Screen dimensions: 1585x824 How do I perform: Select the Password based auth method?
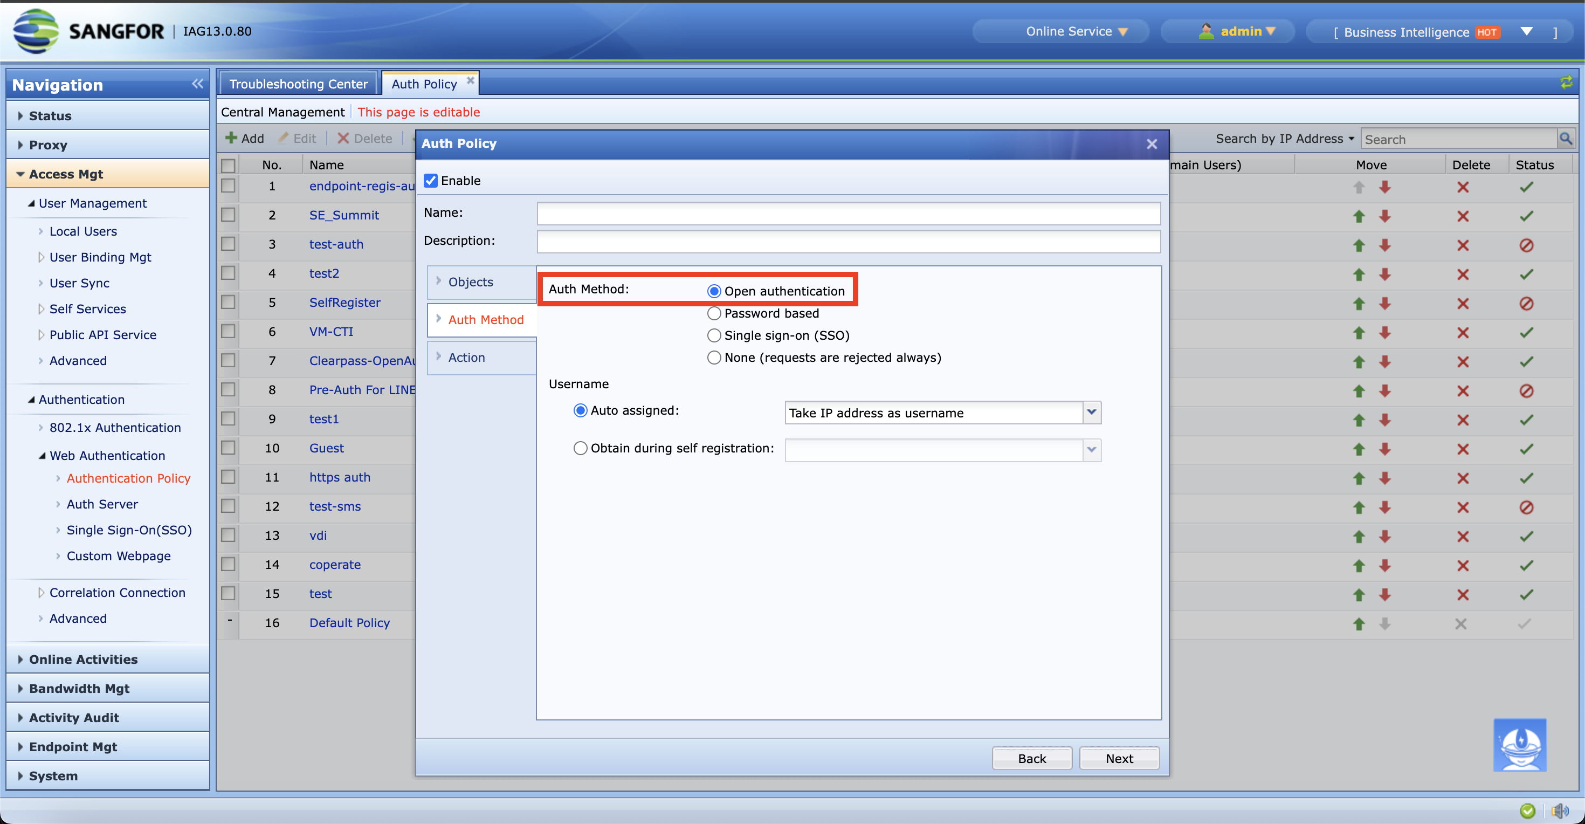point(714,313)
